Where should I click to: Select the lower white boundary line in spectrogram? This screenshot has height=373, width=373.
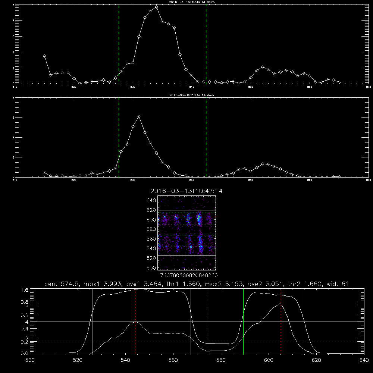click(186, 256)
